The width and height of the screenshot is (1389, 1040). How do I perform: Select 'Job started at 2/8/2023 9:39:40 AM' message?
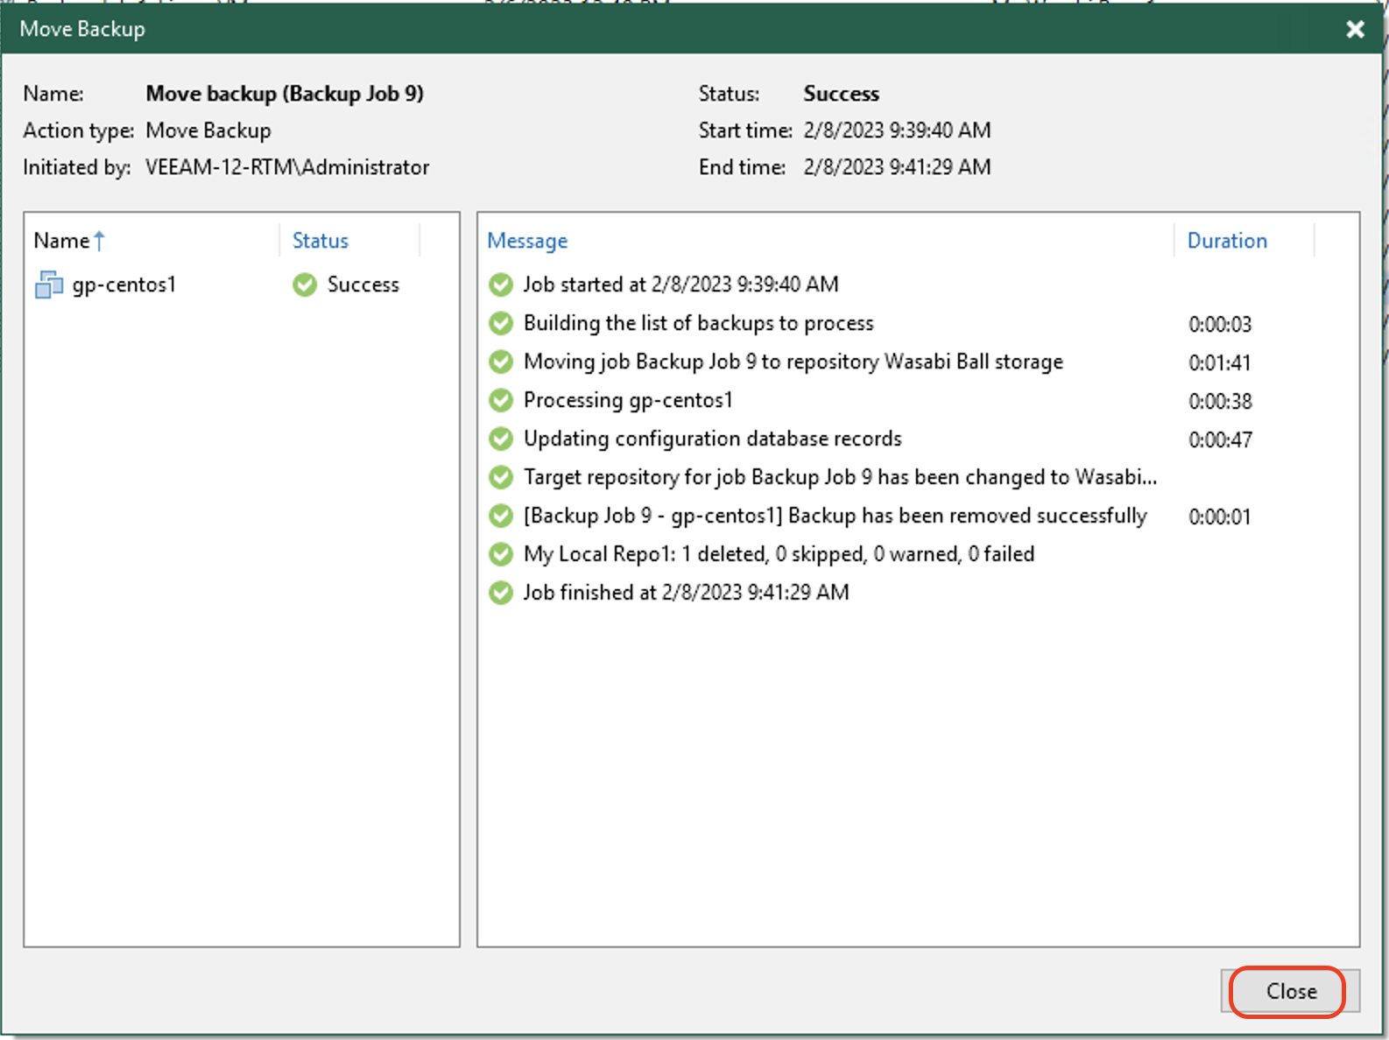pos(680,285)
